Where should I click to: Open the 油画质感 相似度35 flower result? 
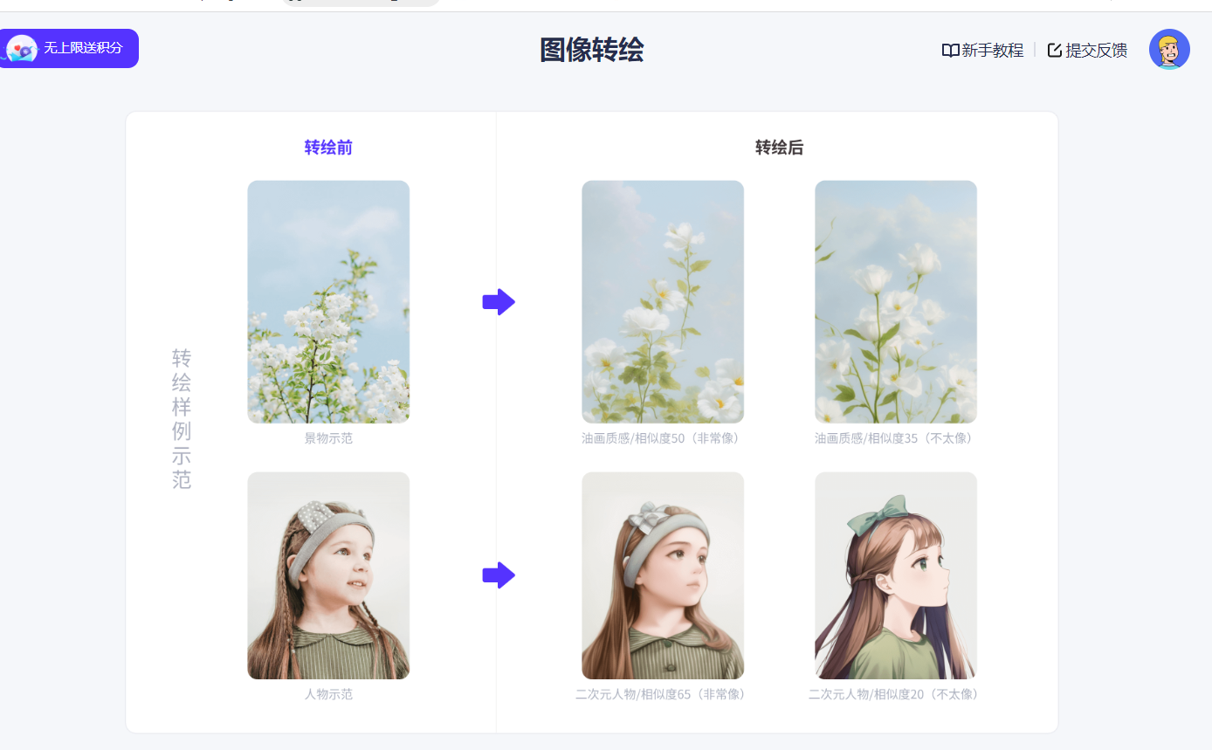[896, 302]
